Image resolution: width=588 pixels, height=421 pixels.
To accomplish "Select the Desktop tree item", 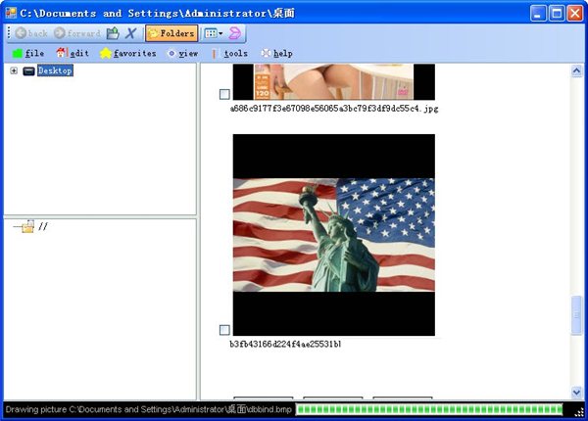I will pyautogui.click(x=55, y=70).
